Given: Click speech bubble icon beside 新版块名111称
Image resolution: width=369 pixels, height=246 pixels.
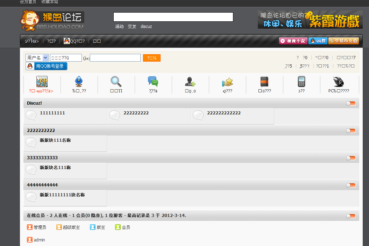Looking at the screenshot, I should (x=31, y=170).
